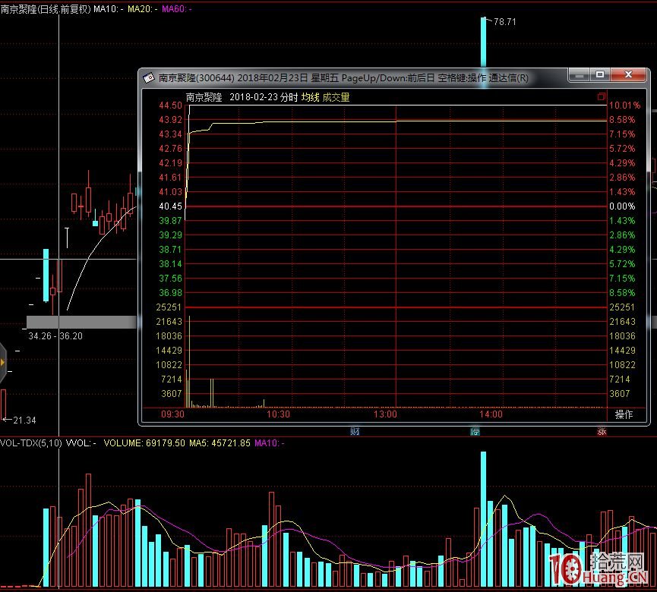Image resolution: width=657 pixels, height=592 pixels.
Task: Click the tallest cyan volume bar in bottom panel
Action: pos(483,518)
